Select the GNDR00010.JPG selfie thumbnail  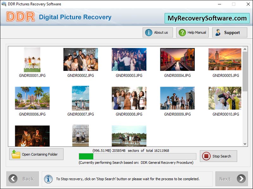[225, 98]
